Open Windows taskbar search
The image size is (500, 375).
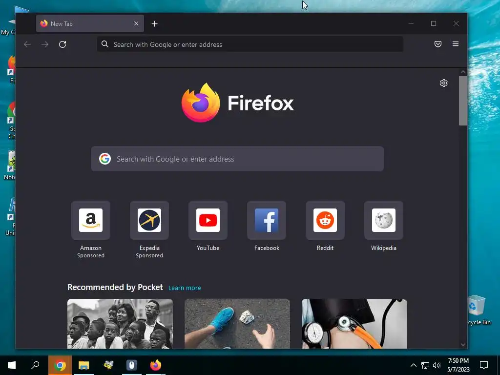pos(35,365)
